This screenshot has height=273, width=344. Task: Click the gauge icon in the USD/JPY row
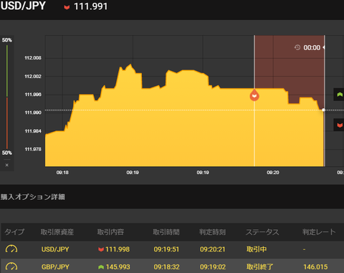point(11,249)
